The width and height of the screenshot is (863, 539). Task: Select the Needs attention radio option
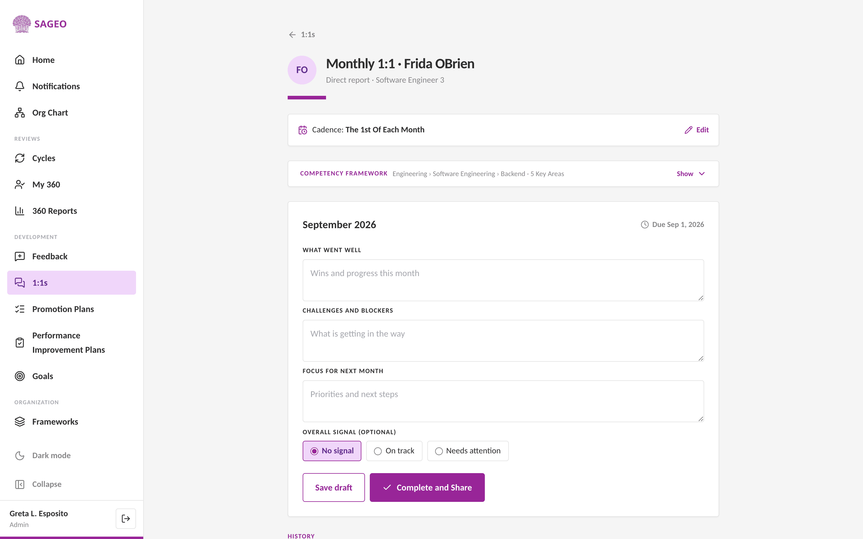467,451
